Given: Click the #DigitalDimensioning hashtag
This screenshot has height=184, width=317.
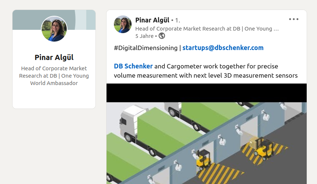Looking at the screenshot, I should (146, 47).
